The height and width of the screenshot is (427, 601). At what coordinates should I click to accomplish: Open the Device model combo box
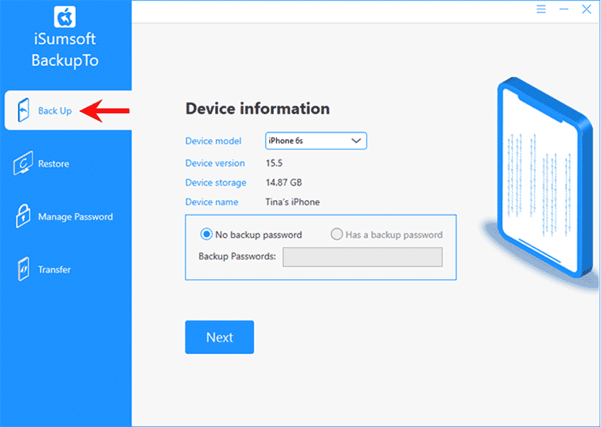click(x=316, y=140)
